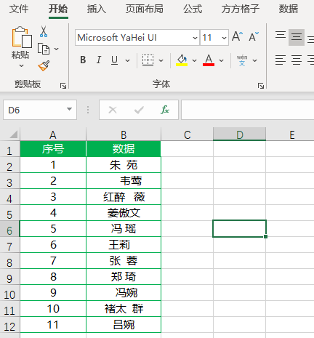The height and width of the screenshot is (338, 314).
Task: Click the Paste clipboard icon
Action: click(x=22, y=37)
